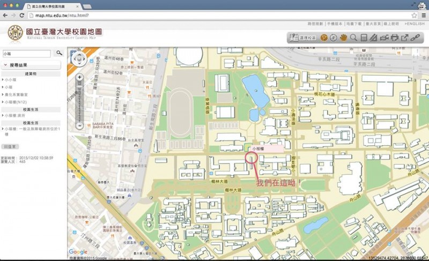Viewport: 429px width, 261px height.
Task: Click the 小福樓 pink map label popup
Action: click(267, 149)
